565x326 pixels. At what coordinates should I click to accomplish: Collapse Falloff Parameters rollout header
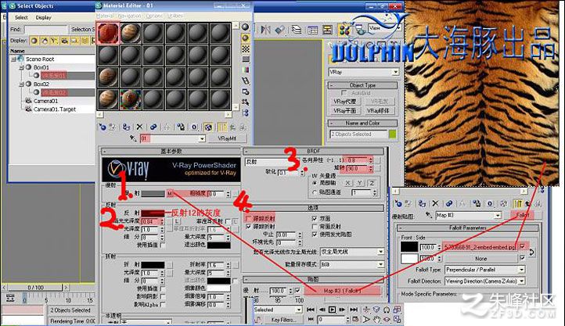(467, 227)
